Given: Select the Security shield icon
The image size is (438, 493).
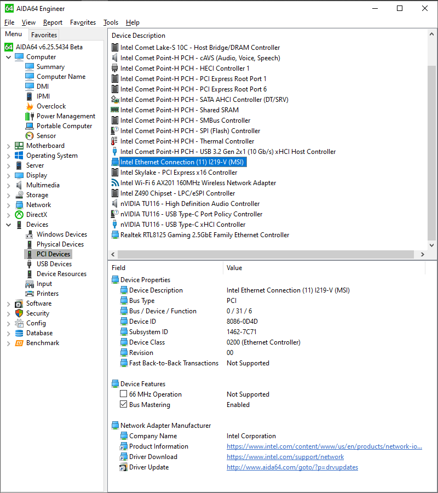Looking at the screenshot, I should point(19,313).
